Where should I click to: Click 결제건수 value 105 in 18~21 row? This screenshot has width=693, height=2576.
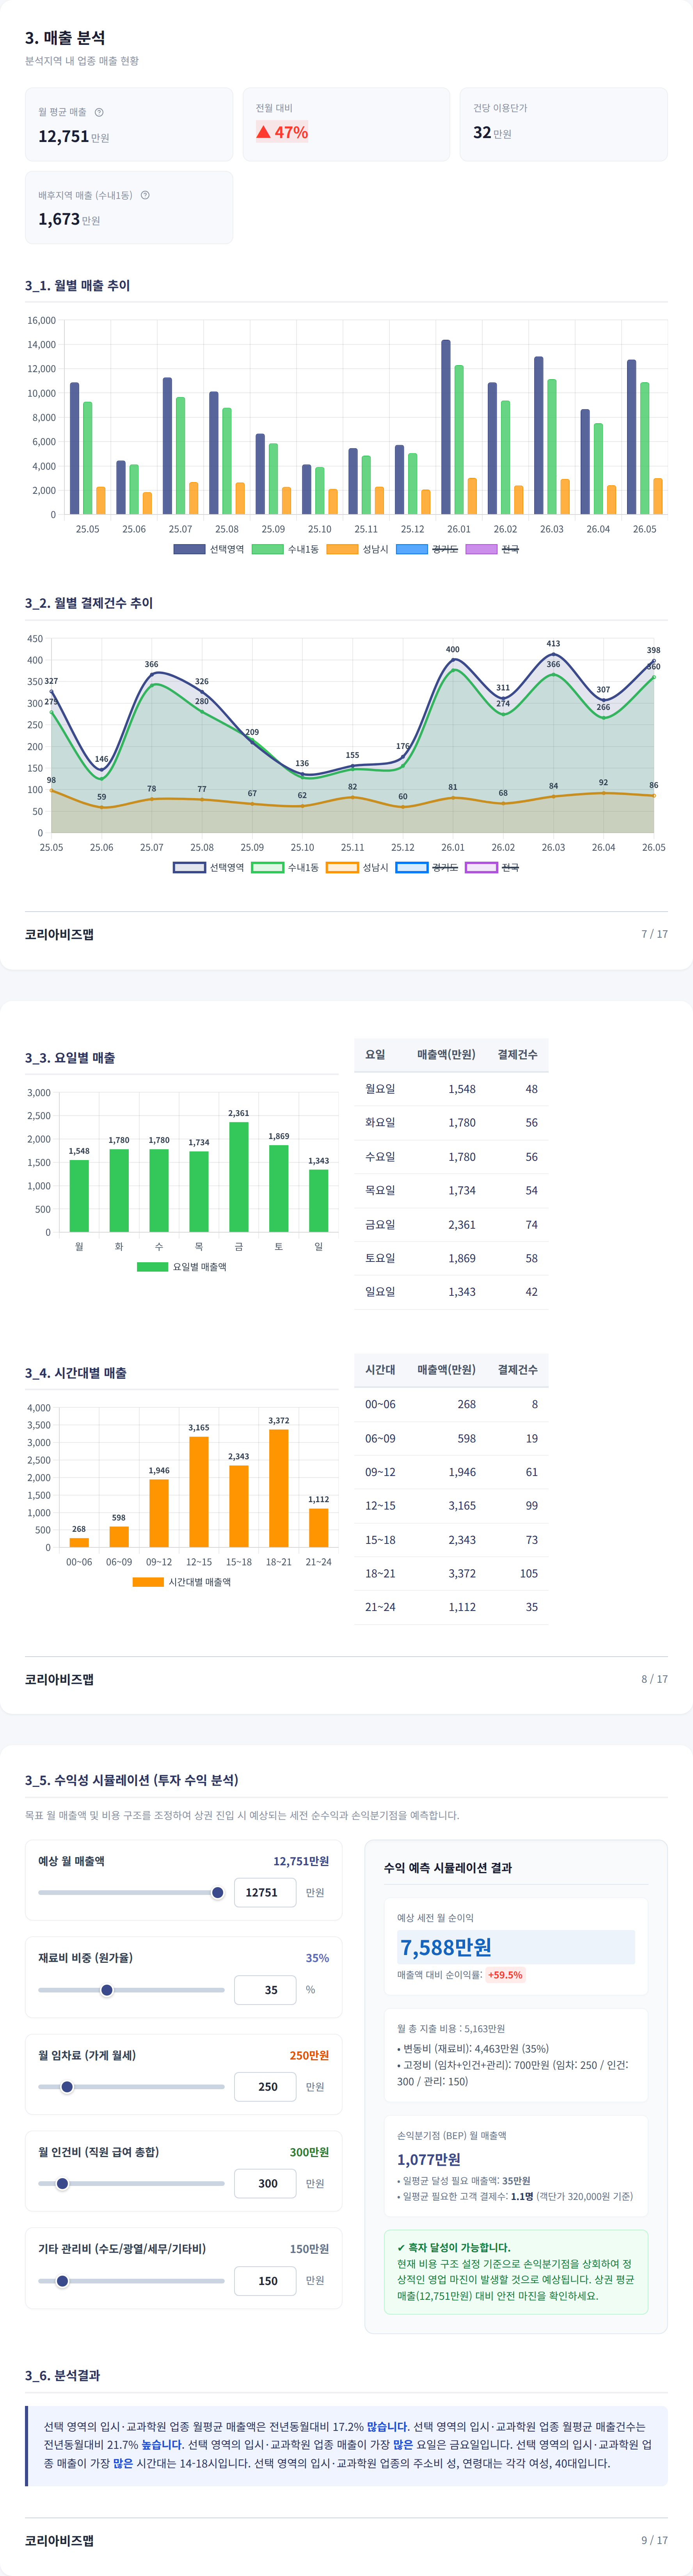point(529,1573)
